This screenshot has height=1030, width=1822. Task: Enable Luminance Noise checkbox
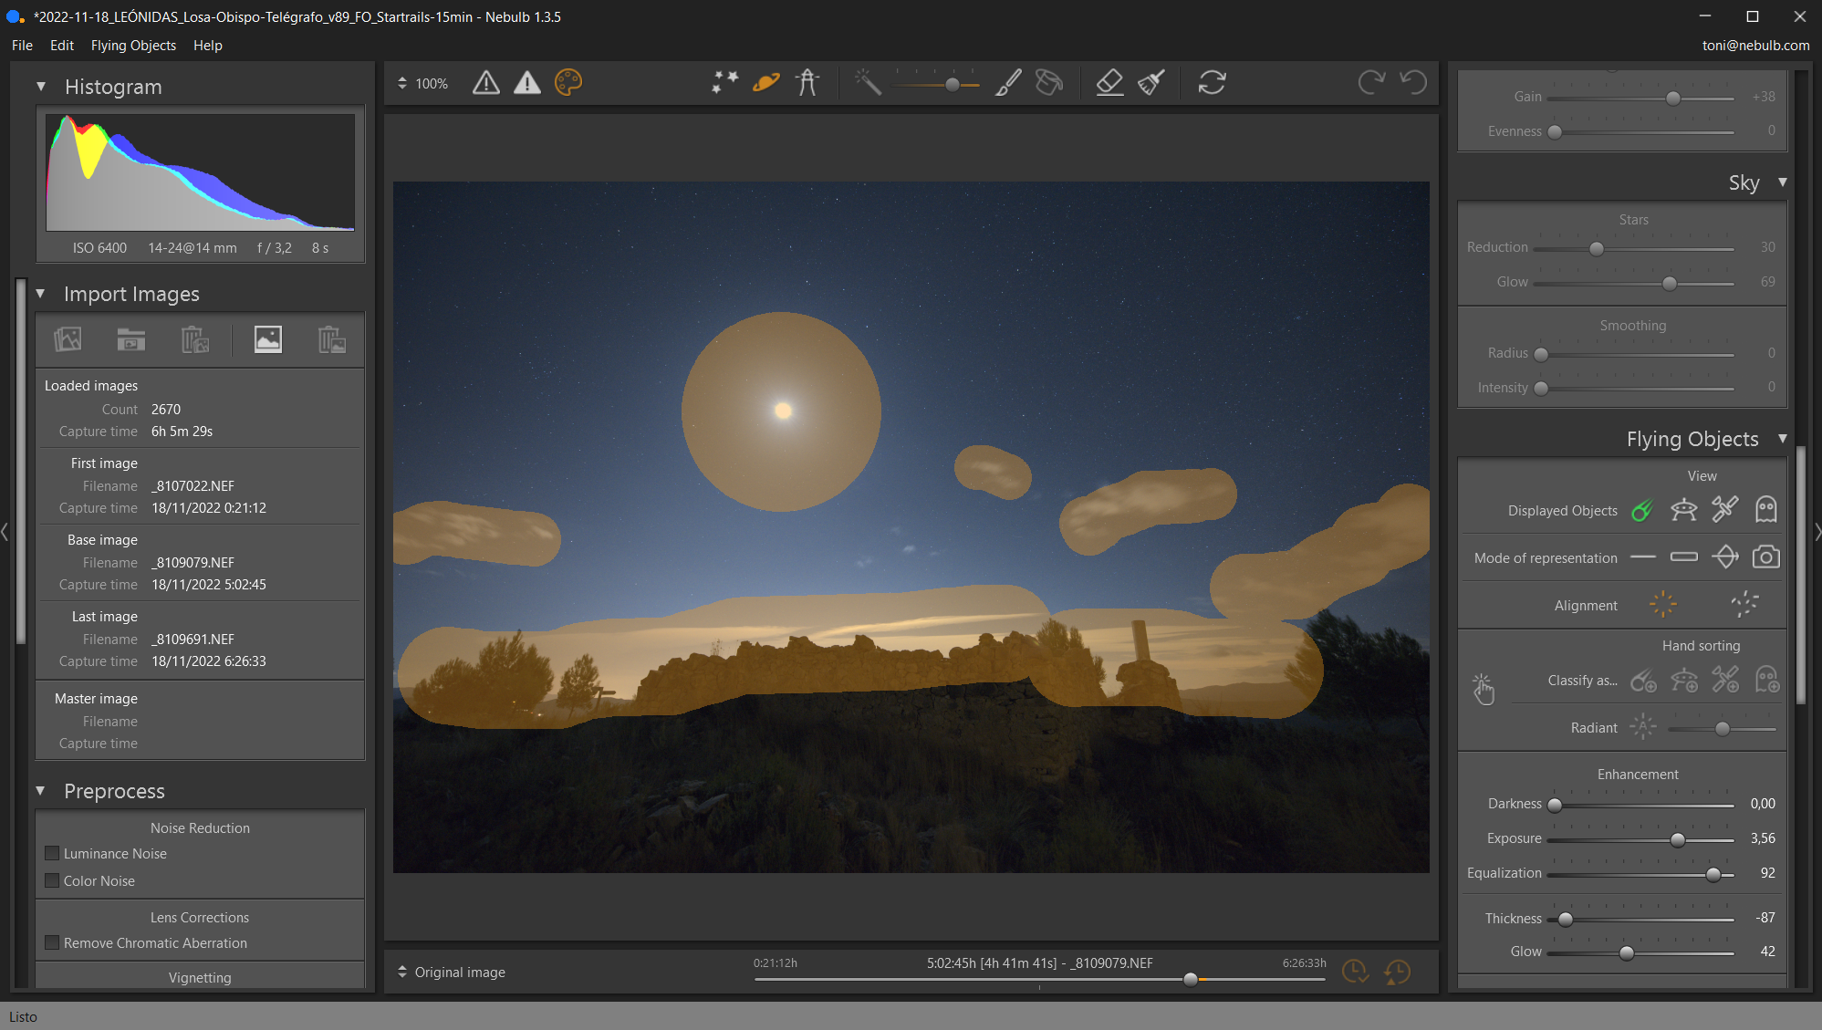coord(52,853)
